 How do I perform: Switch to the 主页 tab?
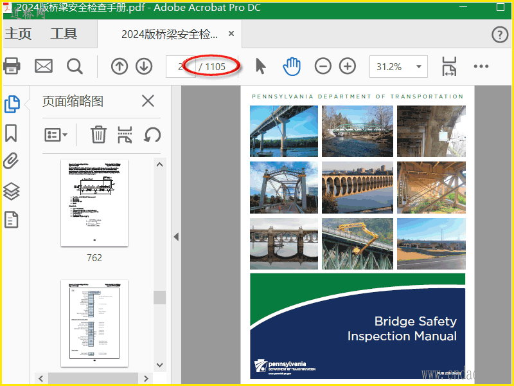pyautogui.click(x=18, y=34)
